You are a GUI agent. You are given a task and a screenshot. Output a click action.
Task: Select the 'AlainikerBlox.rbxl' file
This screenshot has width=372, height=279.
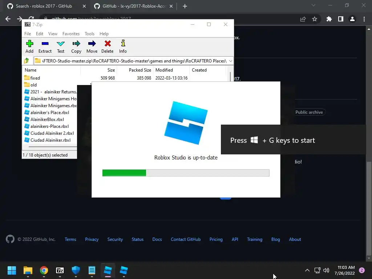coord(44,119)
